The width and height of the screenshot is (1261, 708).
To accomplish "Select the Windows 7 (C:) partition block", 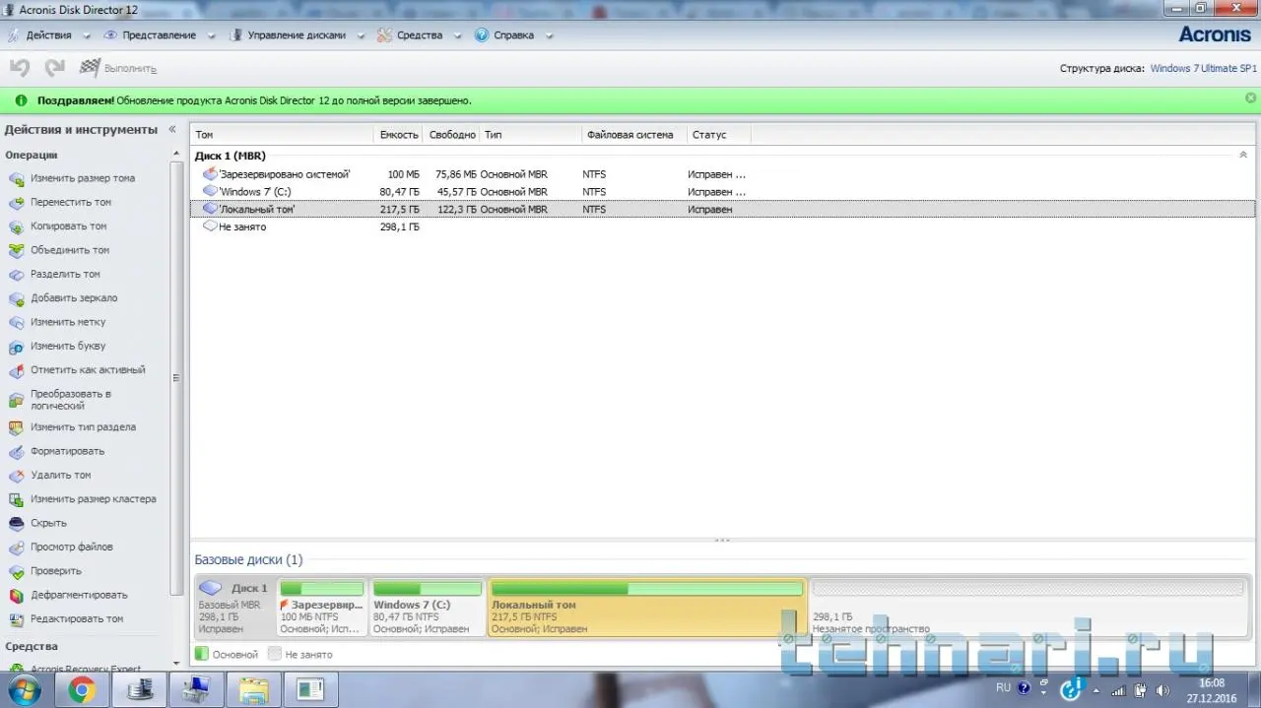I will 428,608.
